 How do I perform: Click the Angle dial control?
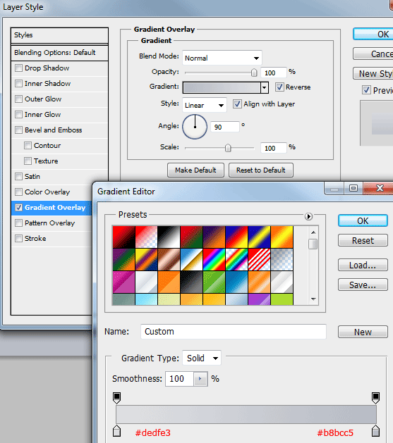195,127
